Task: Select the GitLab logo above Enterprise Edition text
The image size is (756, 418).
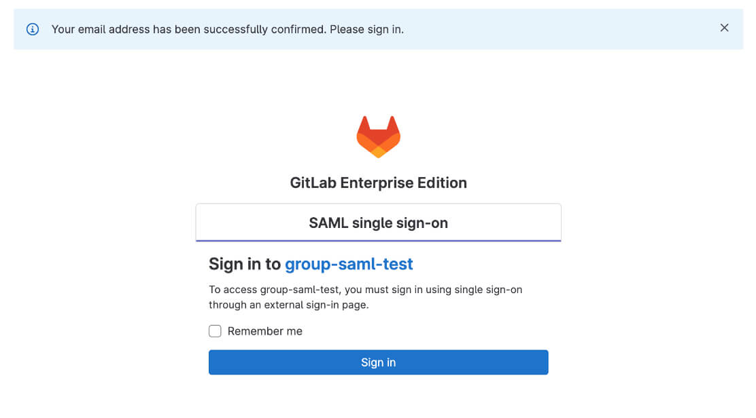Action: [x=378, y=136]
